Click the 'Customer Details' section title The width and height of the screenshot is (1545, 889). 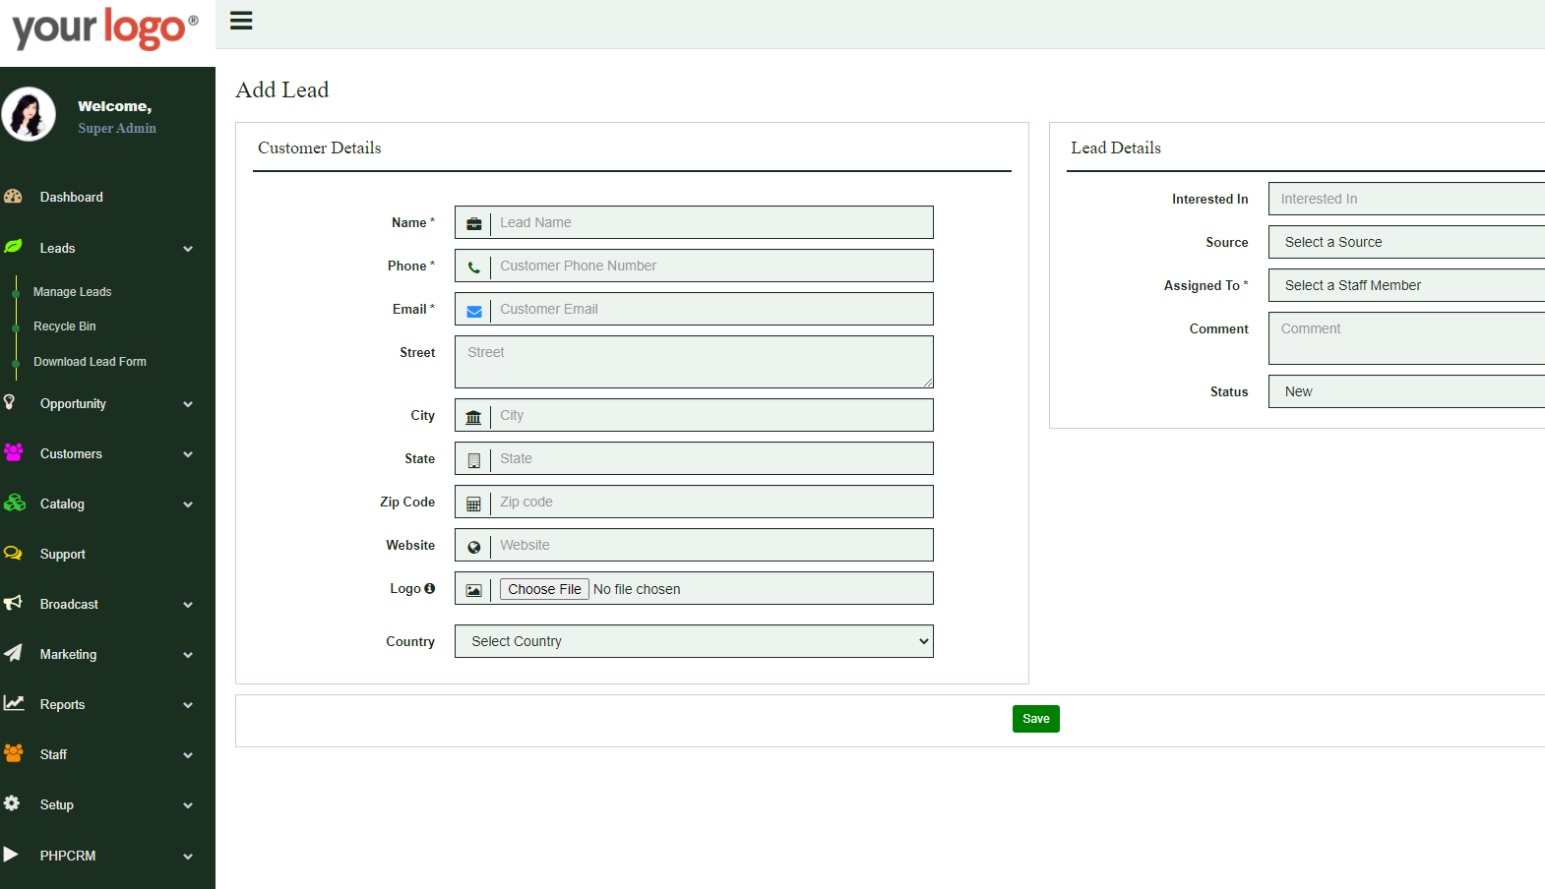tap(319, 148)
